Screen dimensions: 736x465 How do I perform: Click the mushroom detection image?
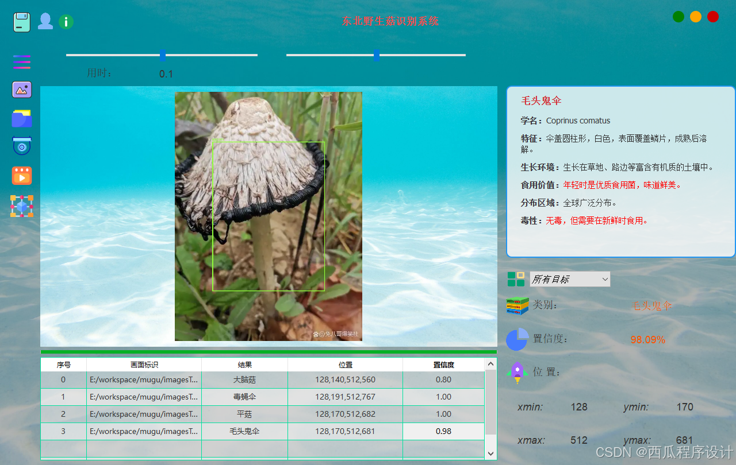pyautogui.click(x=269, y=216)
